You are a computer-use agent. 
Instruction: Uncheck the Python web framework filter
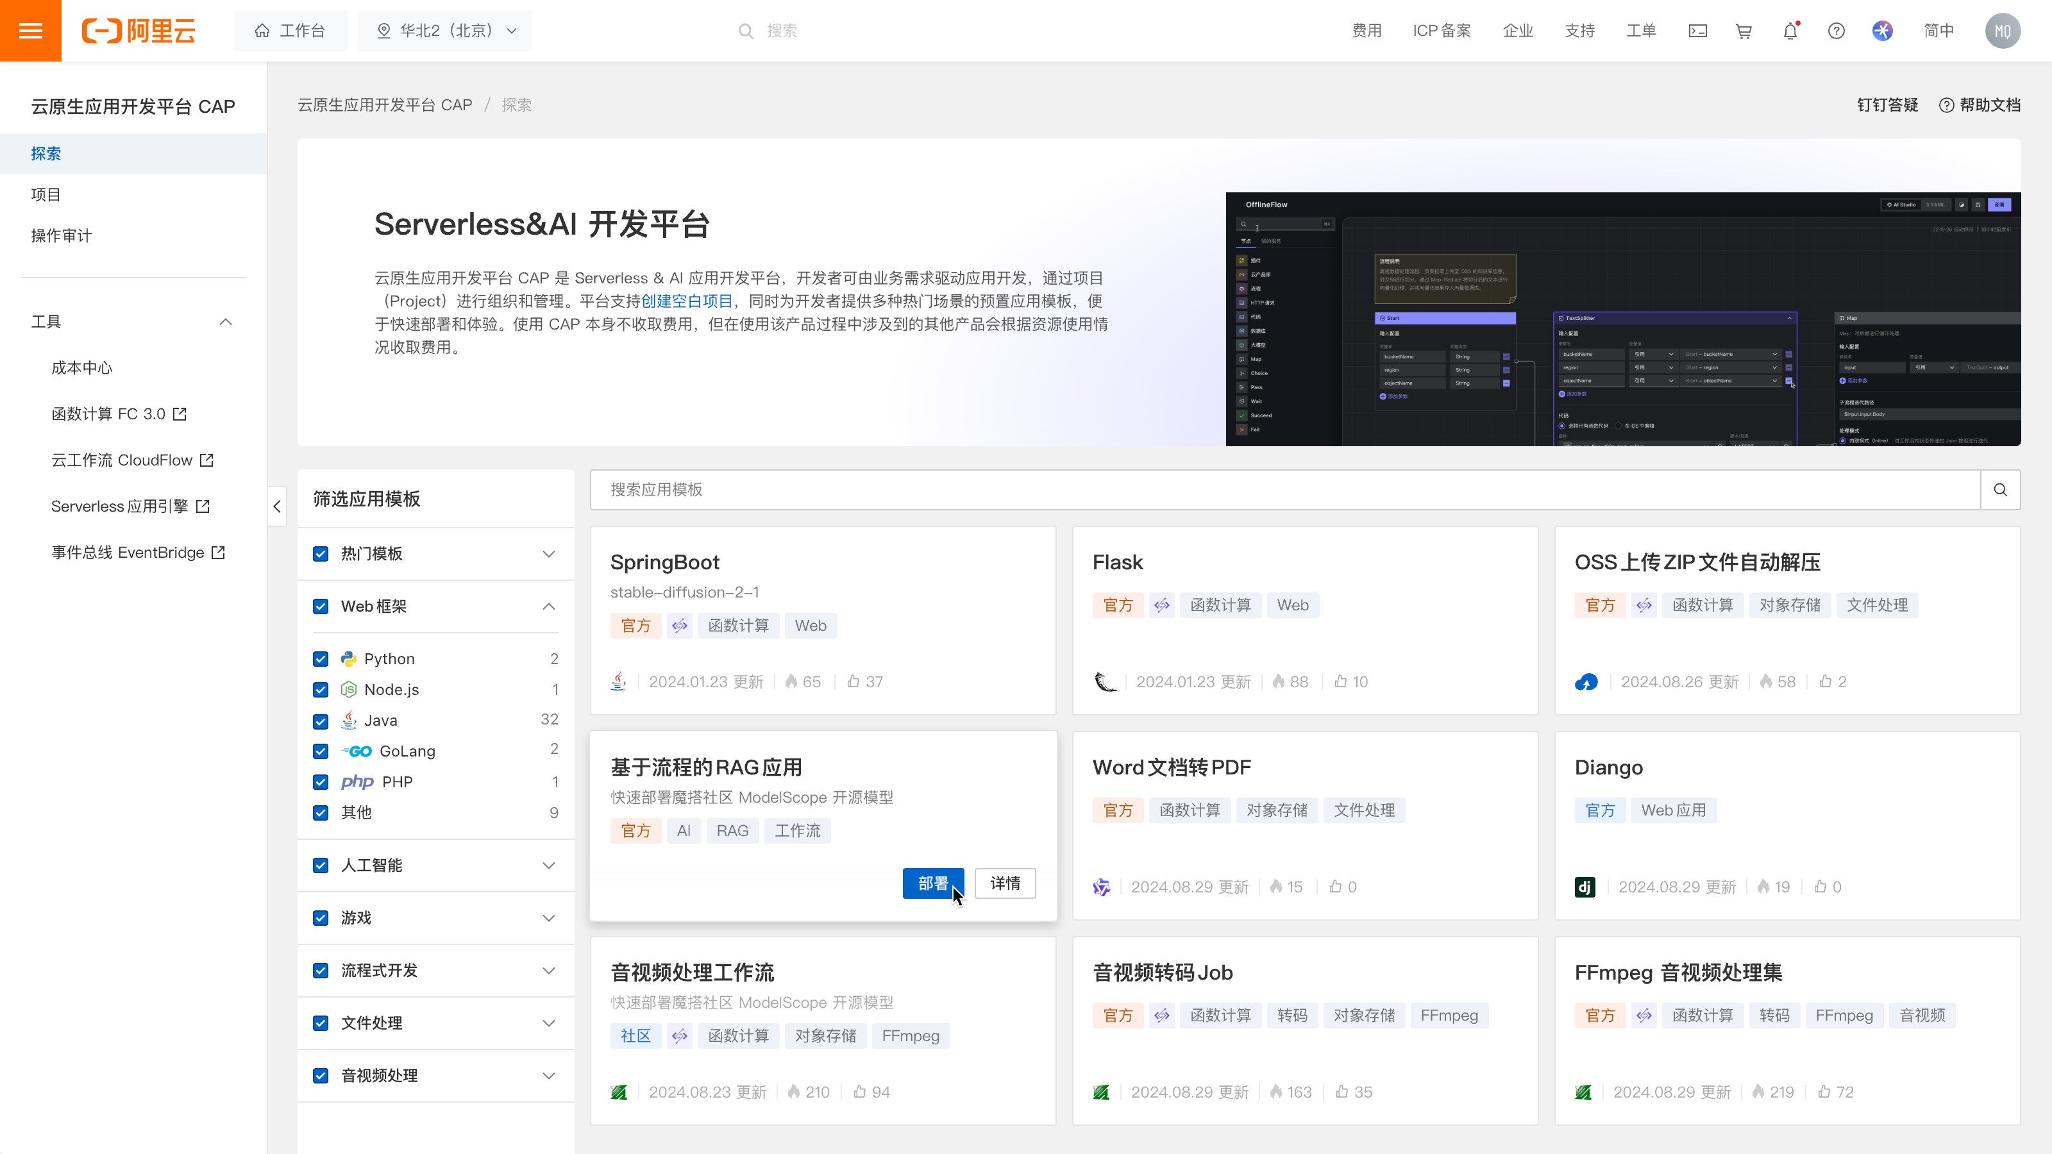pyautogui.click(x=320, y=658)
